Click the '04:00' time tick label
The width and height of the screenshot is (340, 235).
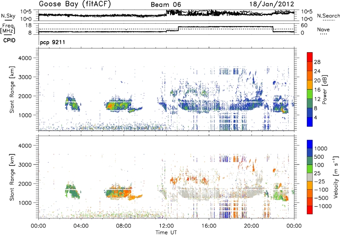point(81,226)
